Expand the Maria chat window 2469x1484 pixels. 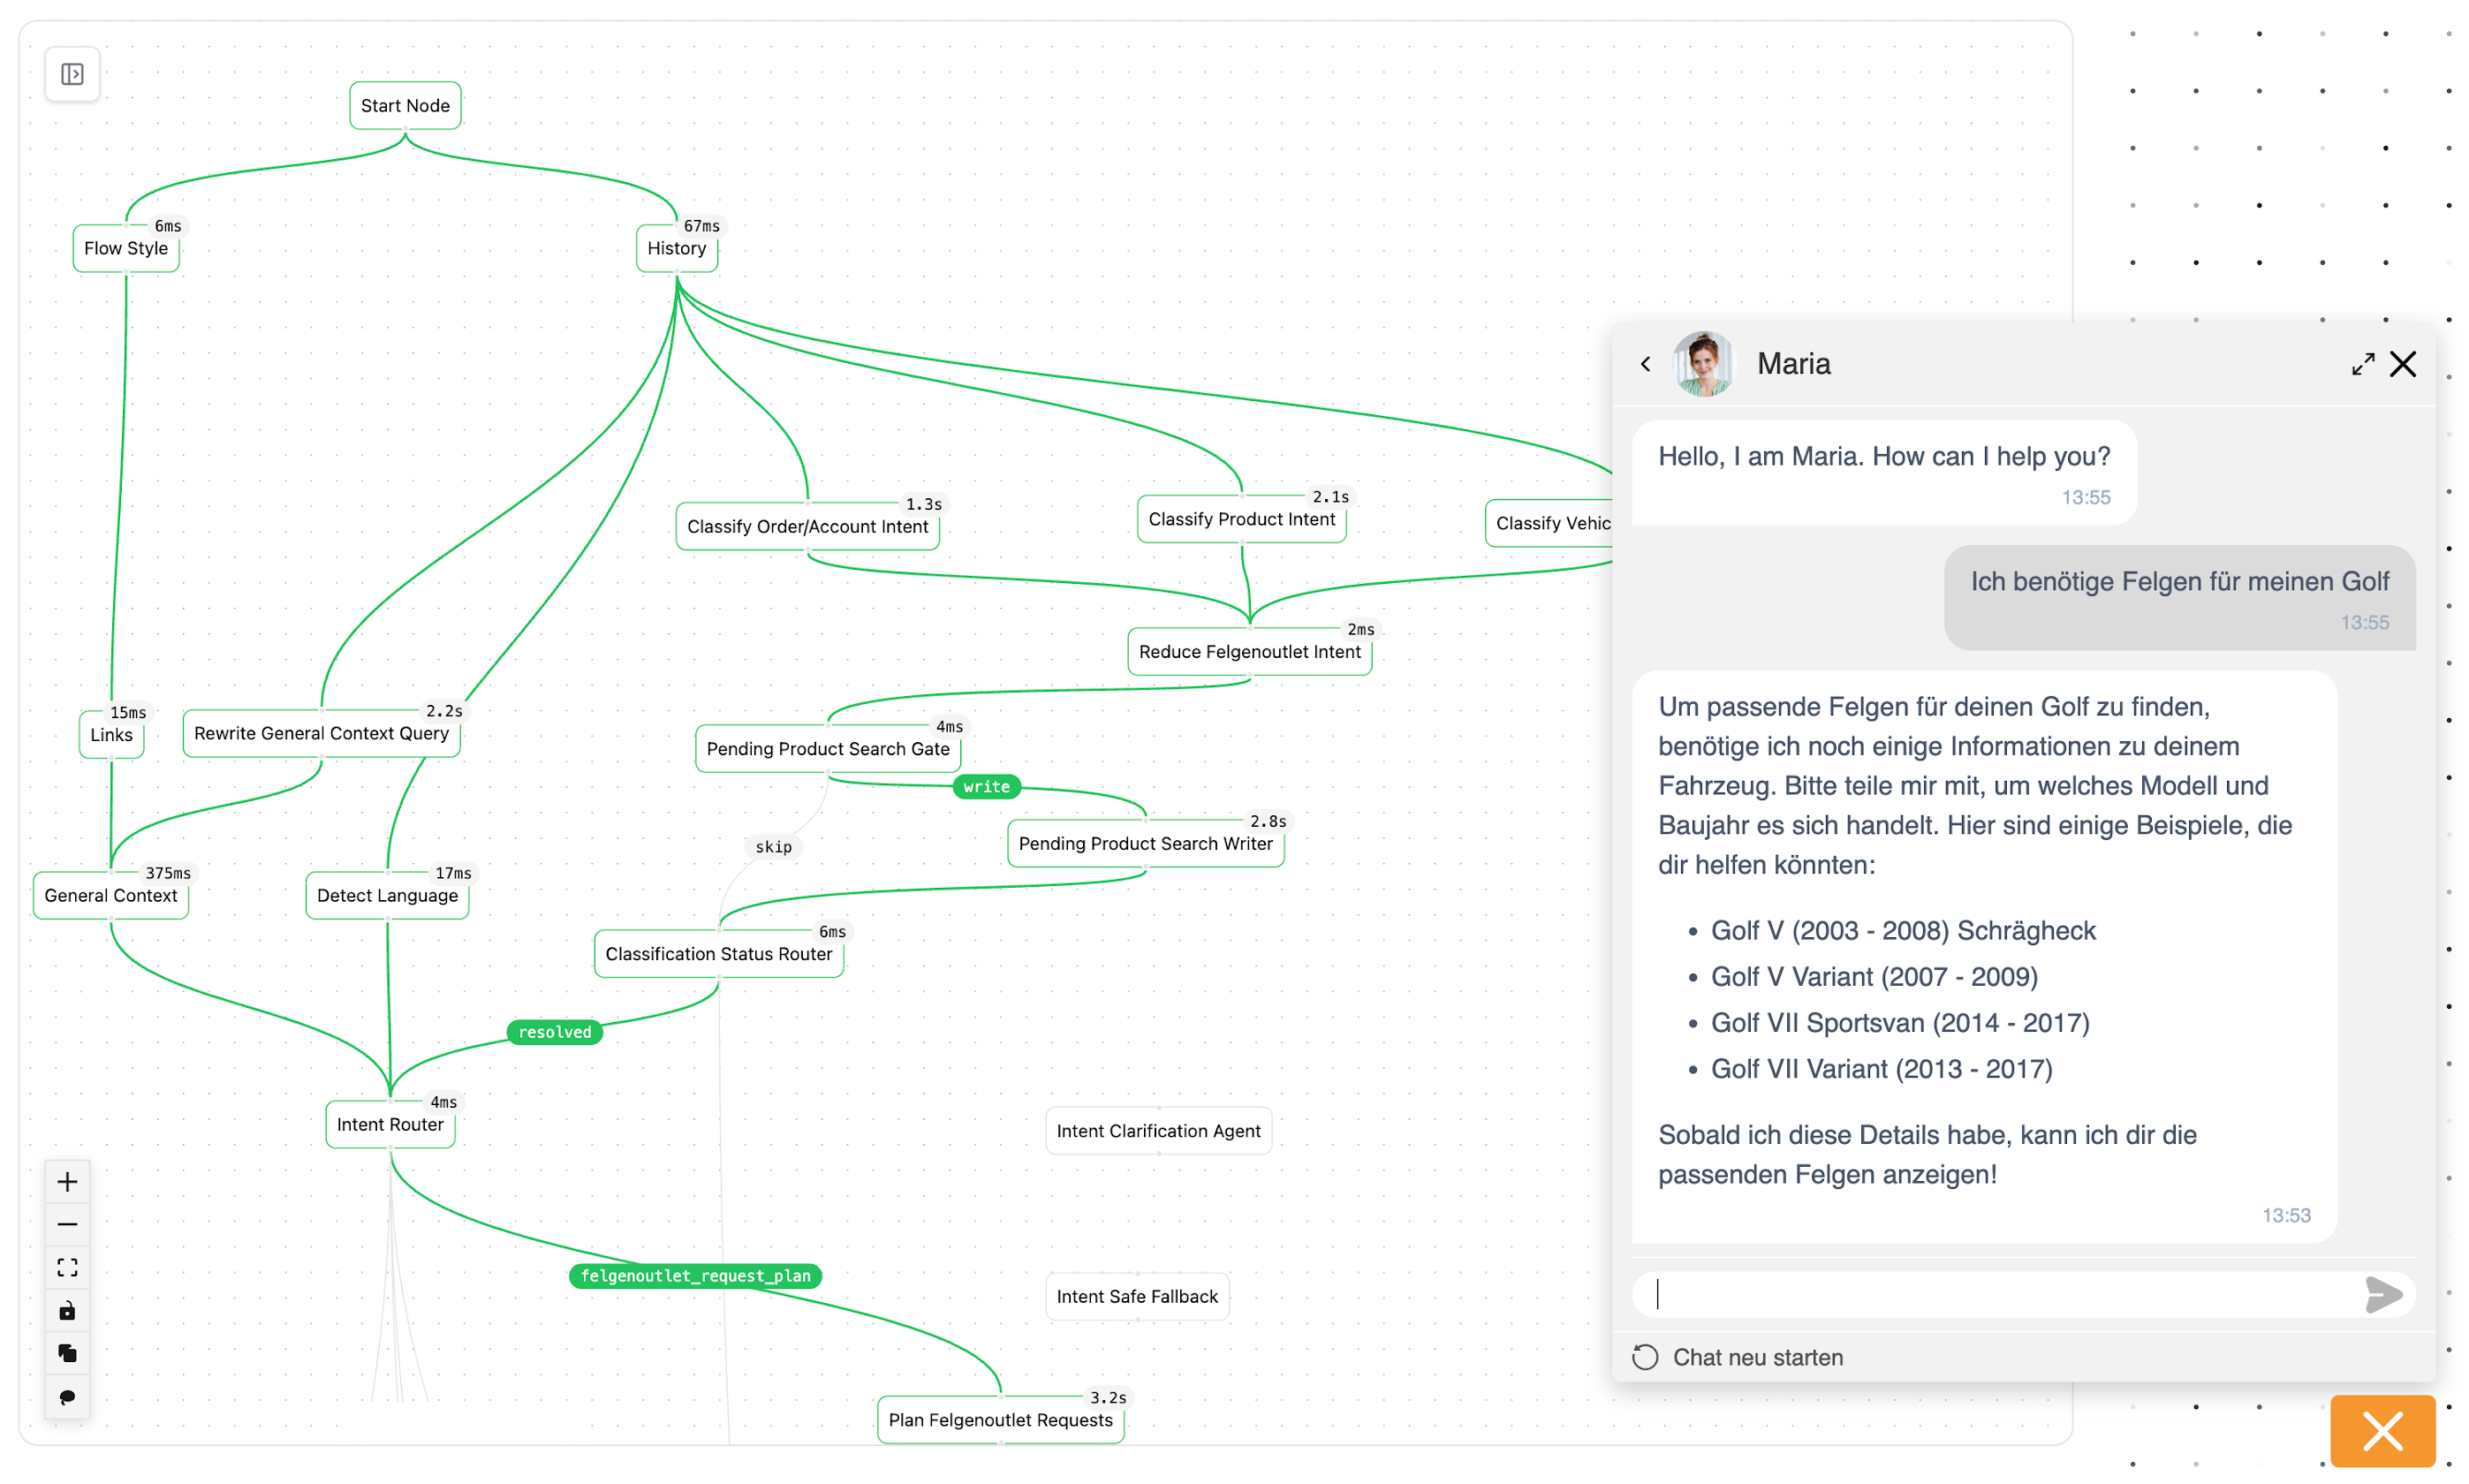[x=2362, y=364]
